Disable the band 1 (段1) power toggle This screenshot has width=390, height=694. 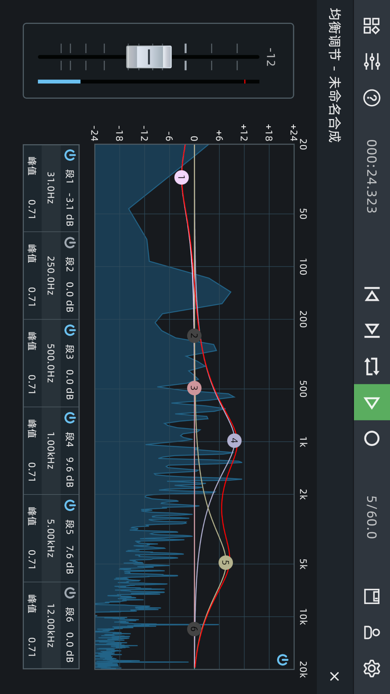[70, 155]
